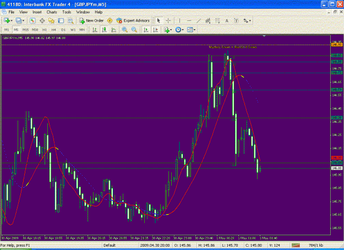The width and height of the screenshot is (344, 250).
Task: Open the Insert menu
Action: pos(37,12)
